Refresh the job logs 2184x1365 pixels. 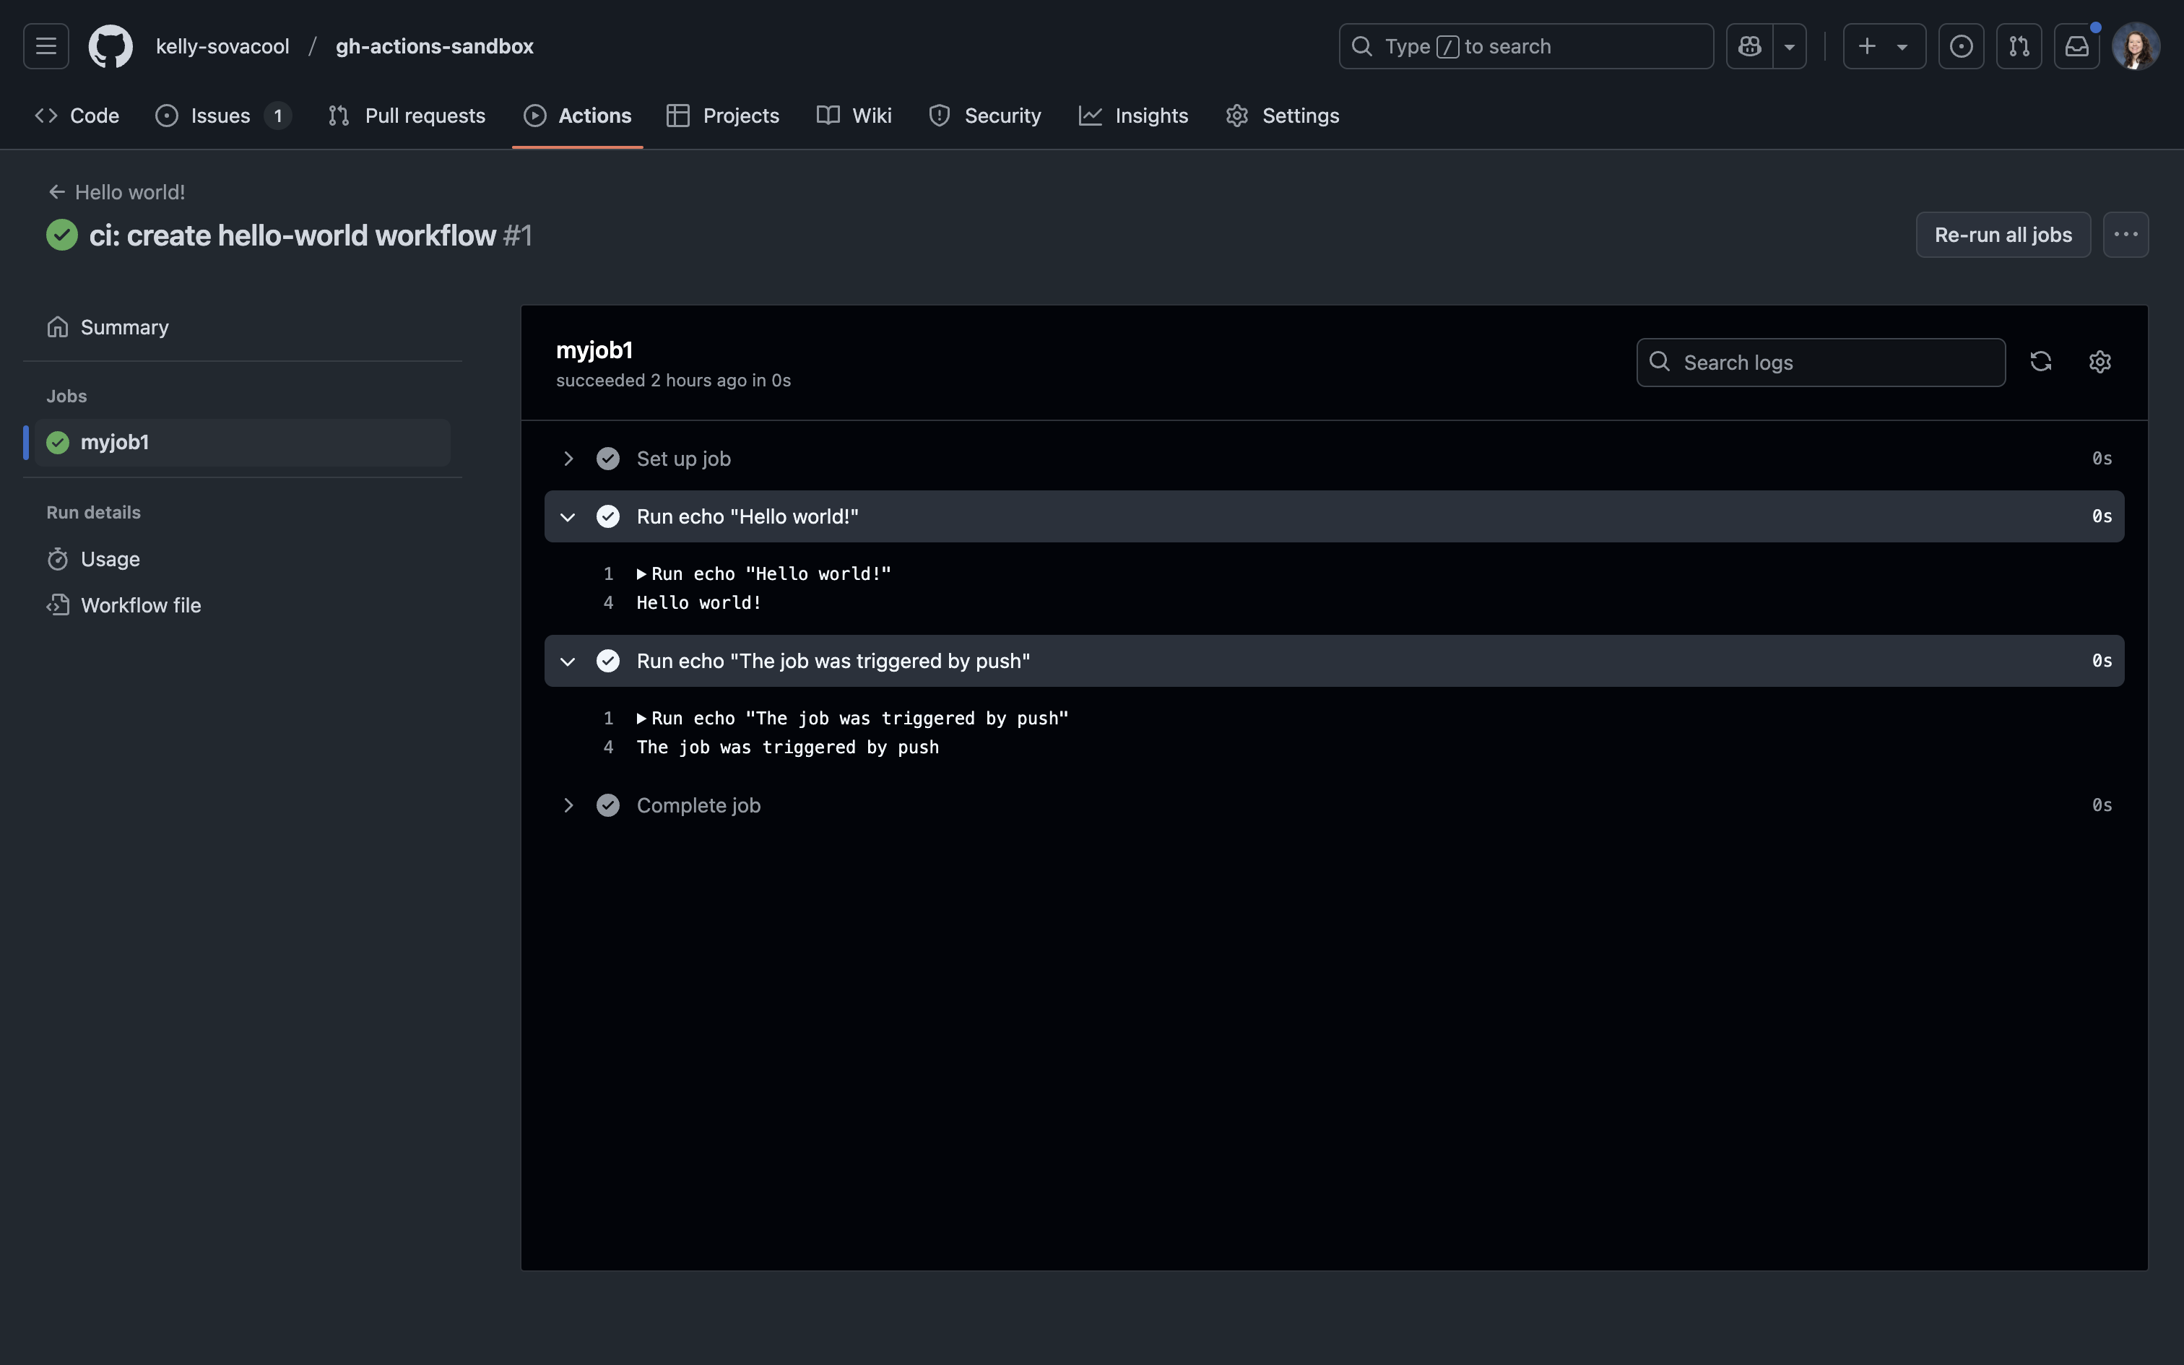point(2040,362)
